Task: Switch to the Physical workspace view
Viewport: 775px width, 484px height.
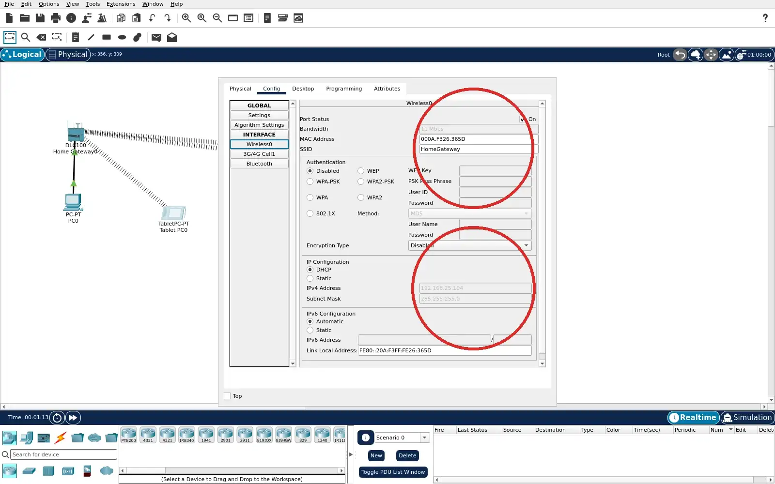Action: 68,55
